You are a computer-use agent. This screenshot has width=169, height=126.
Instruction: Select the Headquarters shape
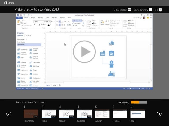[x=35, y=78]
